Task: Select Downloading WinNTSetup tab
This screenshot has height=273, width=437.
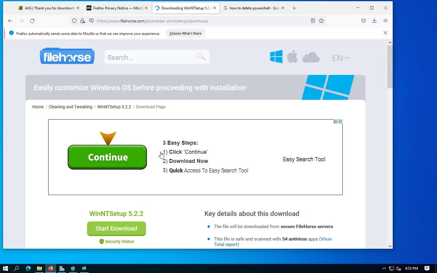Action: [x=185, y=8]
